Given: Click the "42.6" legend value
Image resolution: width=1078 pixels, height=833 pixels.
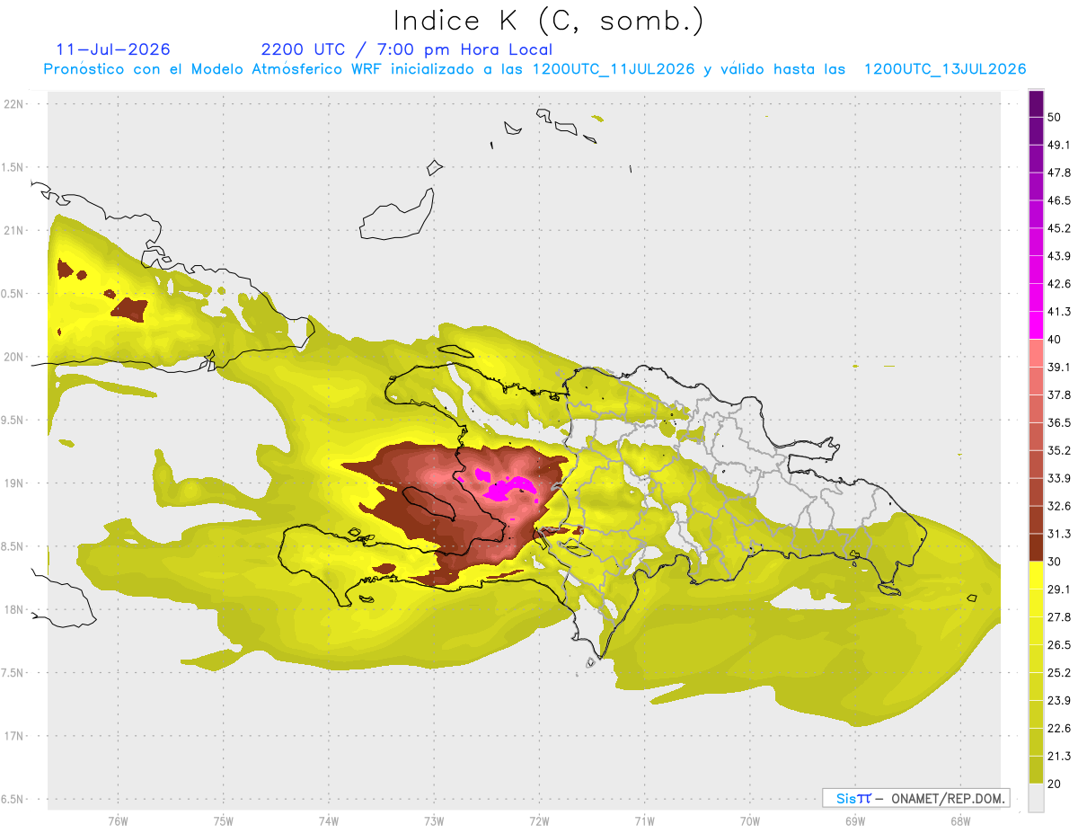Looking at the screenshot, I should click(1059, 284).
